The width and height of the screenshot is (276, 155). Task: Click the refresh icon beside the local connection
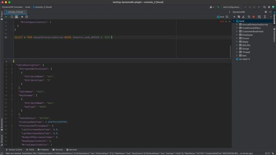[227, 17]
